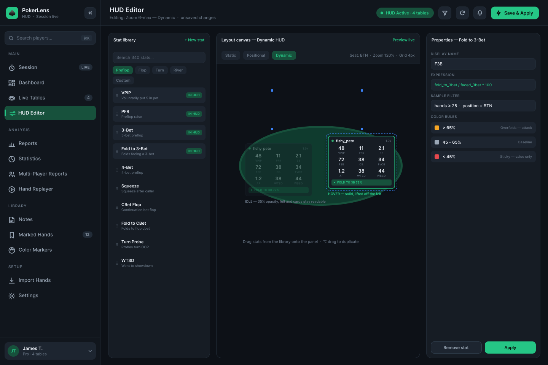Click the + New stat link

point(194,40)
